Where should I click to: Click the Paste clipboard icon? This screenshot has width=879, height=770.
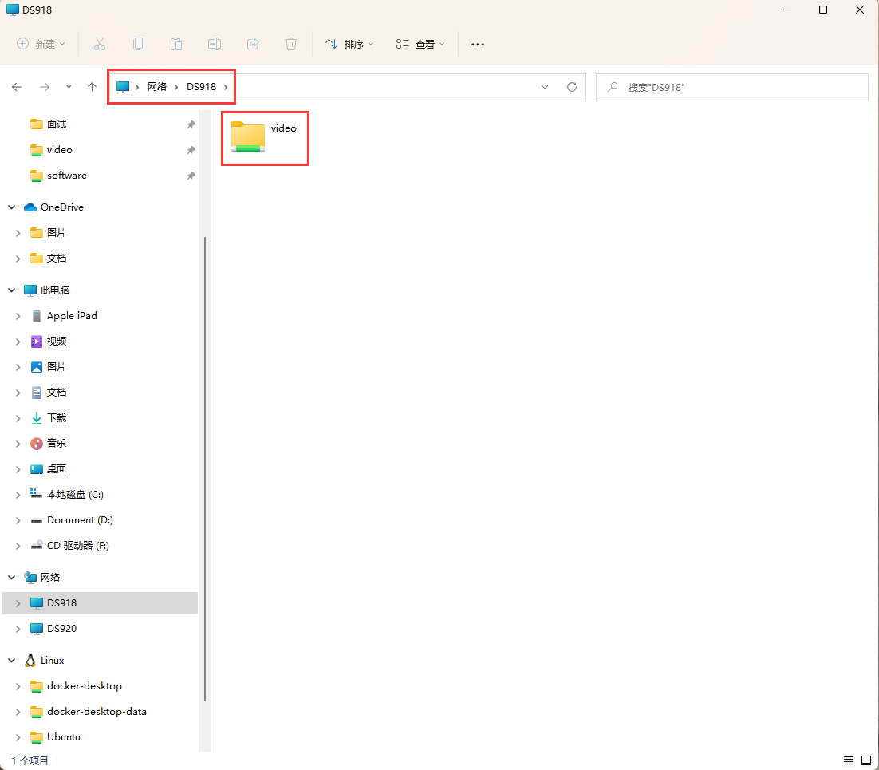[x=176, y=44]
